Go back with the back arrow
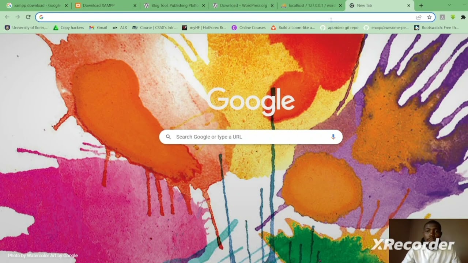 coord(7,17)
